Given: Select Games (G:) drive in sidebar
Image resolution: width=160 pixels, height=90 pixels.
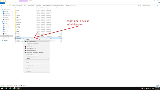Looking at the screenshot, I should point(7,38).
